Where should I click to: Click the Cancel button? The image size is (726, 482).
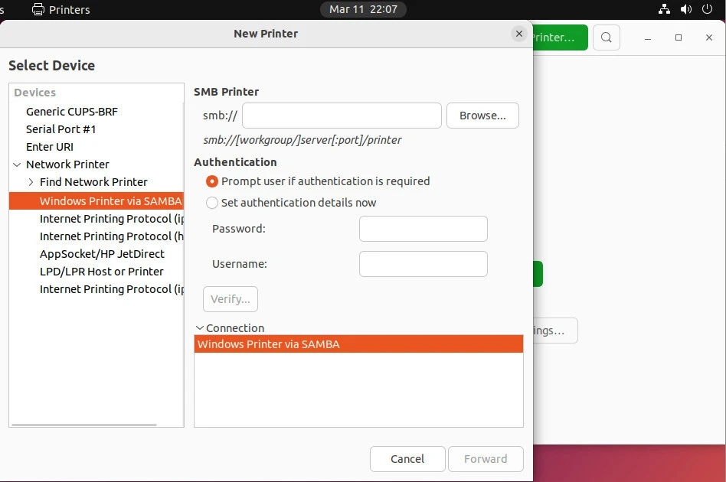click(407, 459)
